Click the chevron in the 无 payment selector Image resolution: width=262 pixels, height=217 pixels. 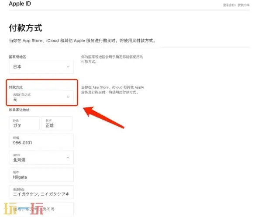(x=68, y=97)
